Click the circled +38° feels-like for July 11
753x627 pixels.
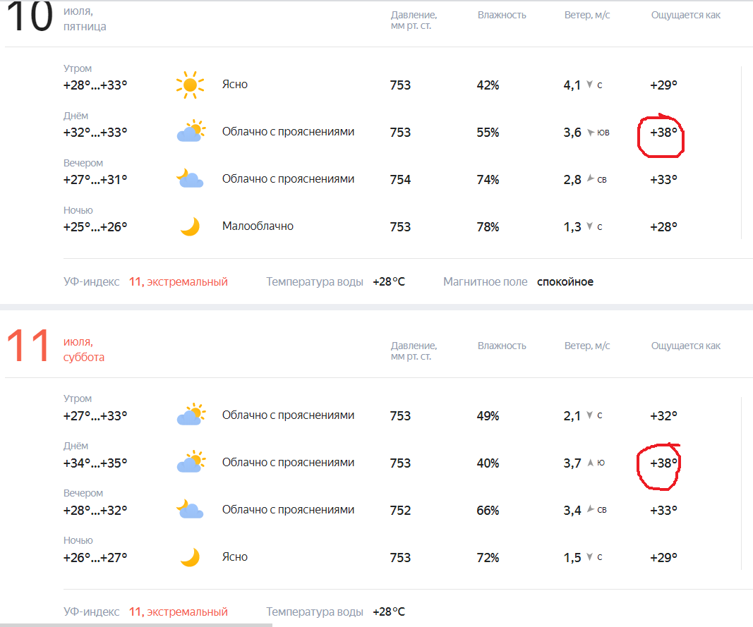tap(663, 463)
